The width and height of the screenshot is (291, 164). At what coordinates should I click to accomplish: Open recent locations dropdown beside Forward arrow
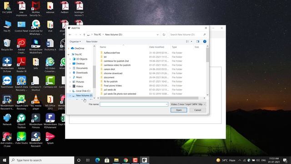click(x=80, y=35)
